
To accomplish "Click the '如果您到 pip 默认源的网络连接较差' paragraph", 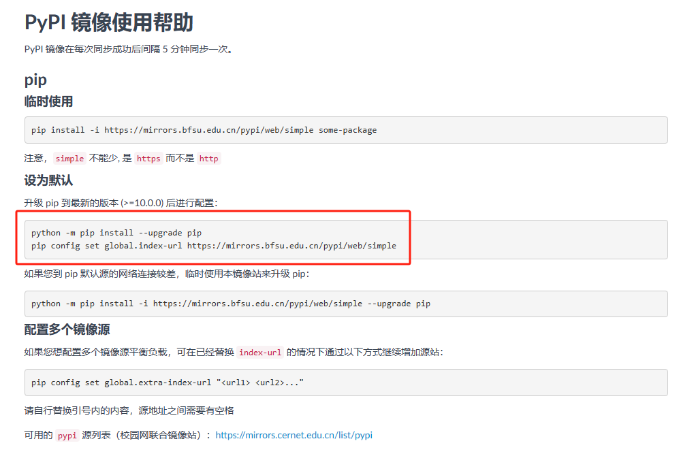I will point(166,274).
